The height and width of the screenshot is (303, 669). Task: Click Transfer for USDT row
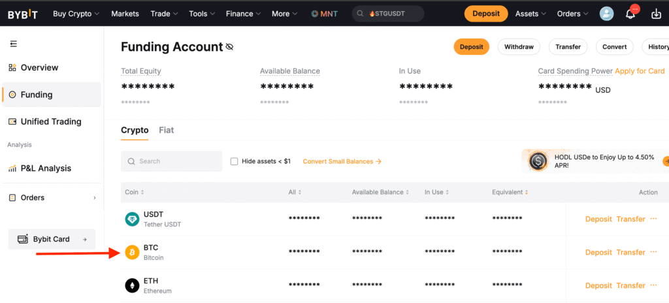[630, 219]
